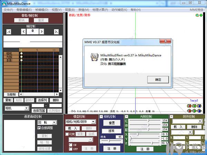Image resolution: width=207 pixels, height=155 pixels.
Task: Click the 透视 perspective button
Action: tap(112, 131)
